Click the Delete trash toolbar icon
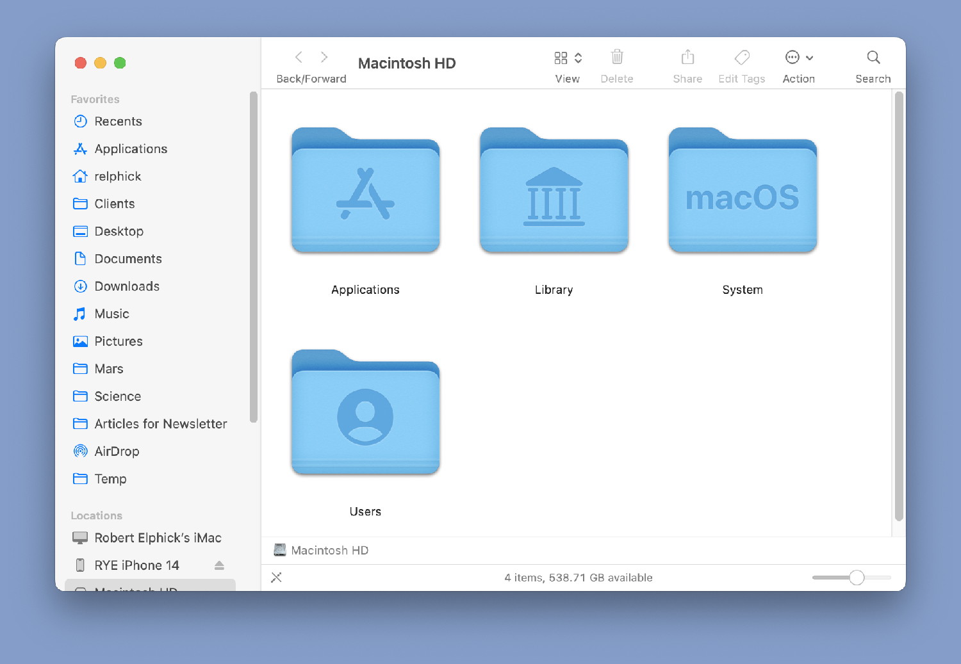Image resolution: width=961 pixels, height=664 pixels. point(617,57)
